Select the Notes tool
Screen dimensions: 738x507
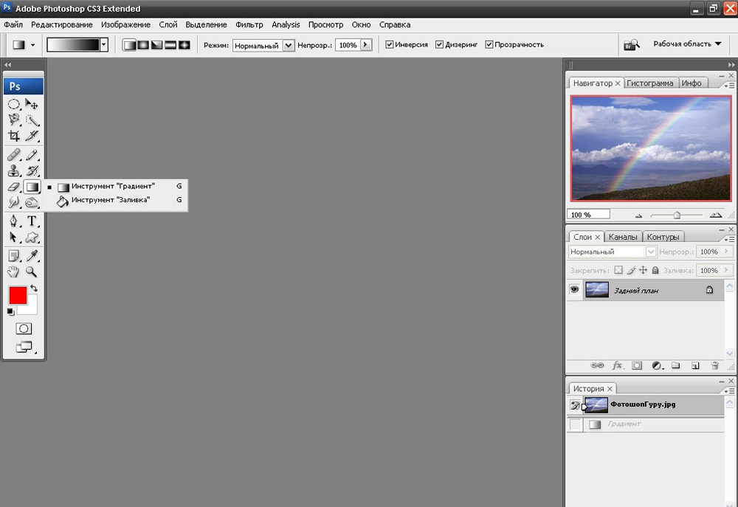point(13,255)
